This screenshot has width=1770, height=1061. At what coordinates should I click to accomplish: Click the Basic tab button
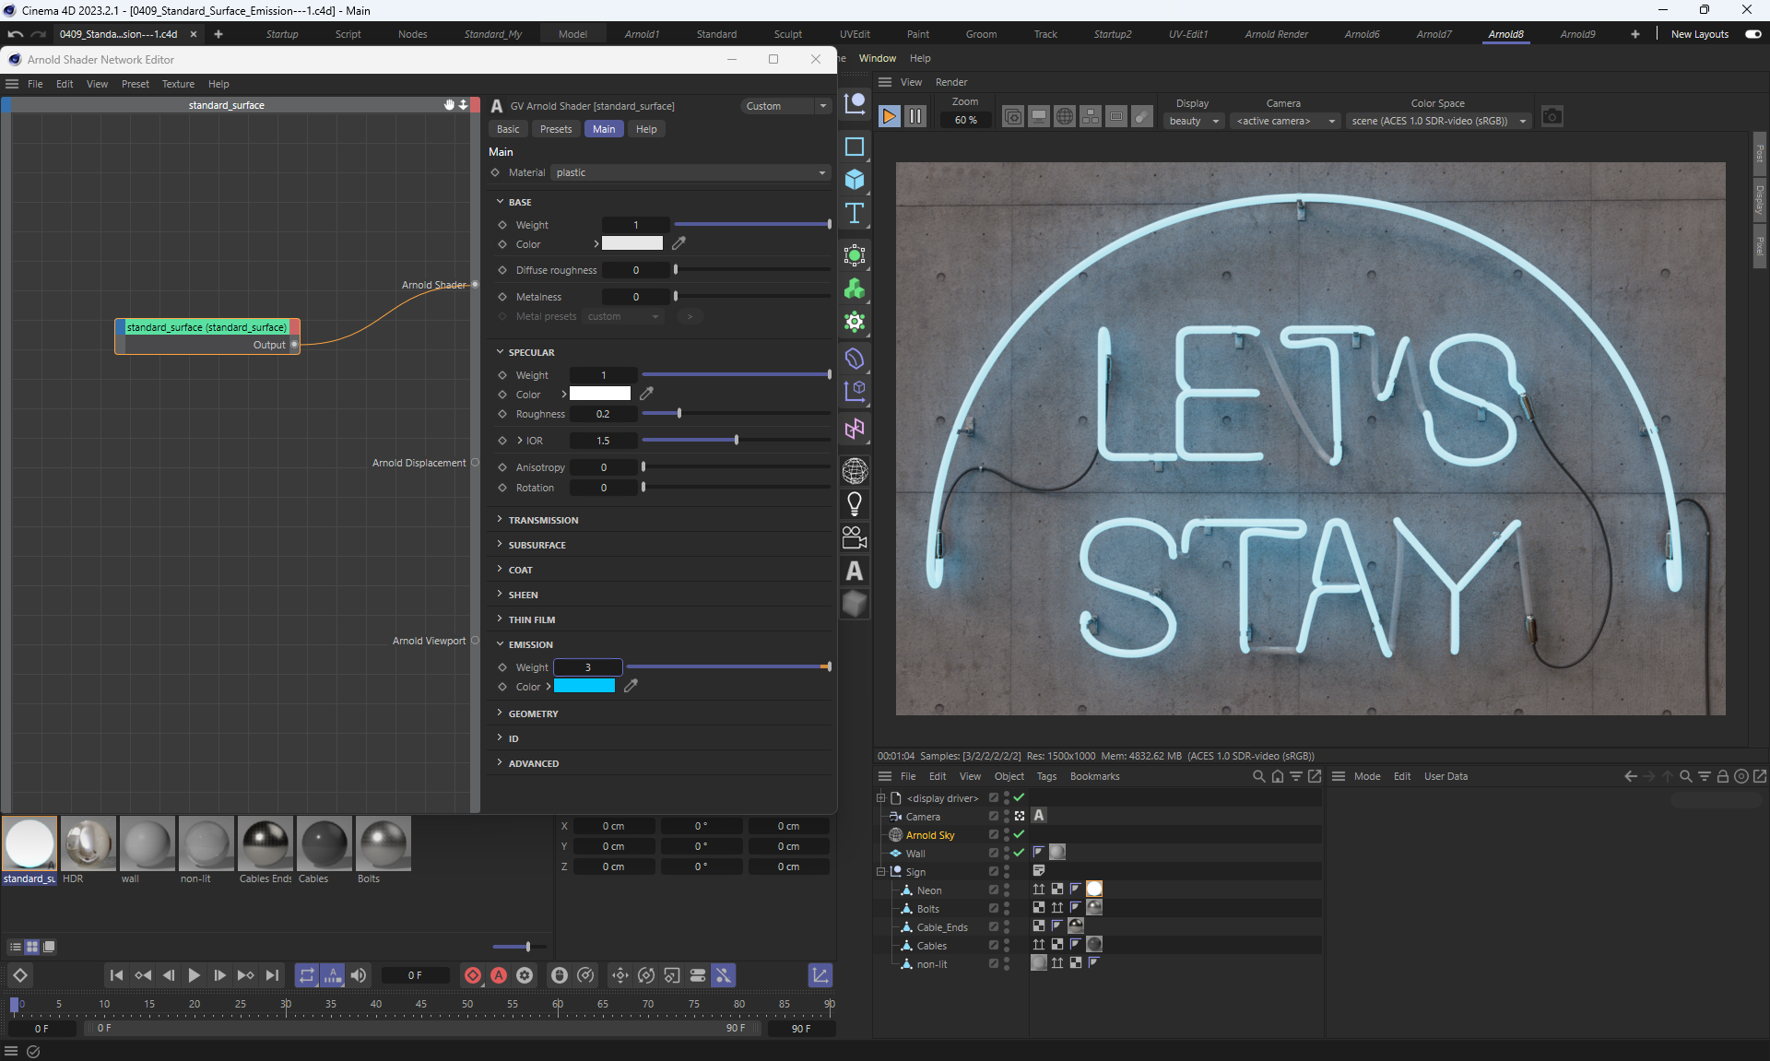click(x=508, y=129)
